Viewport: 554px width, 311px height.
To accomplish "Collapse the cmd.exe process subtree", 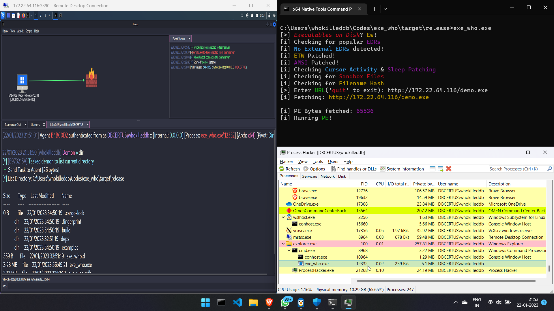I will coord(289,251).
